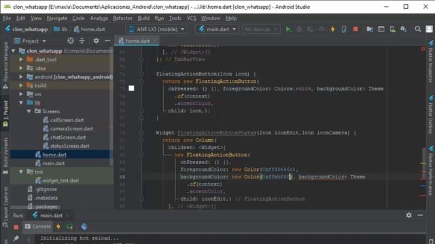Open the Flutter Inspector side tab
Viewport: 435px width, 244px height.
pos(430,62)
